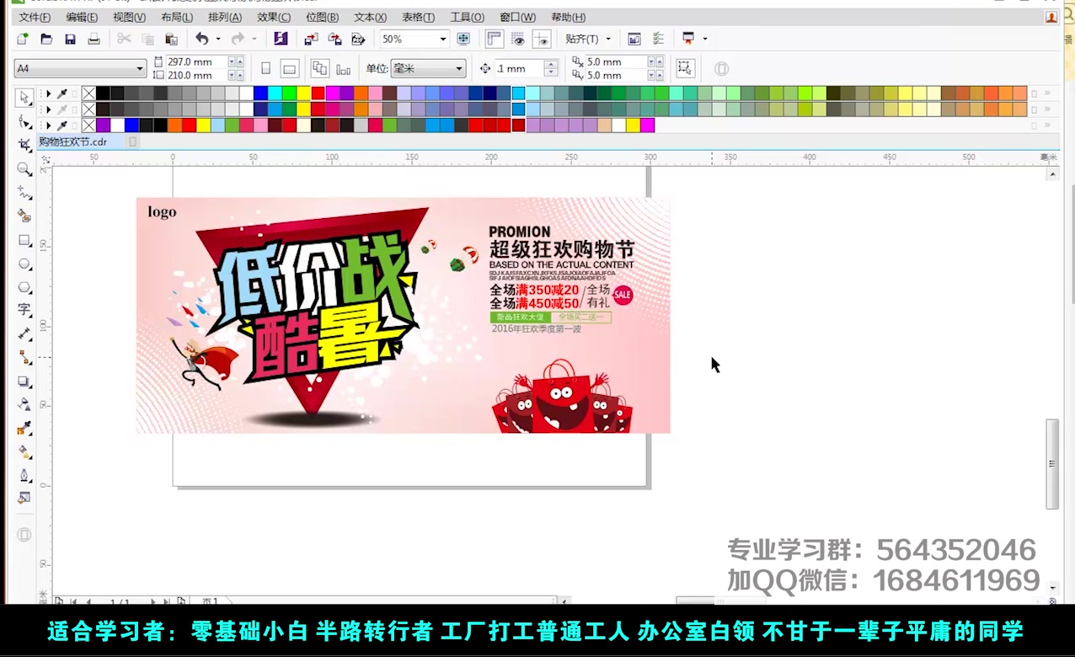Viewport: 1075px width, 657px height.
Task: Open the 毫米 units dropdown
Action: pos(458,68)
